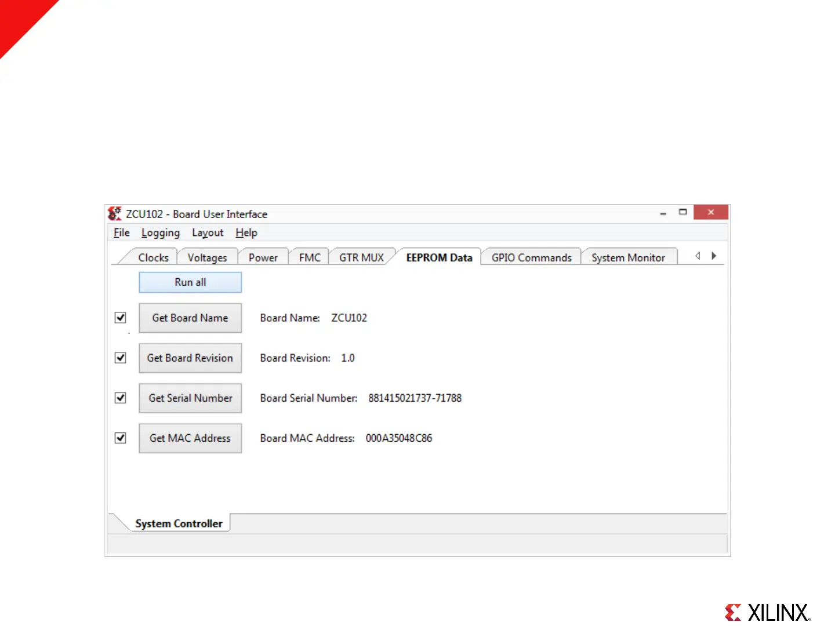The height and width of the screenshot is (626, 835).
Task: Click the ZCU102 application icon in title bar
Action: [115, 214]
